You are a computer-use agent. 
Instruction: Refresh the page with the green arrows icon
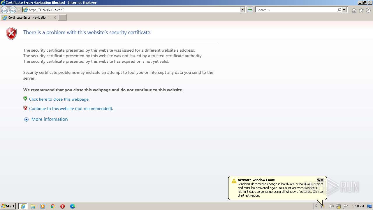point(250,10)
